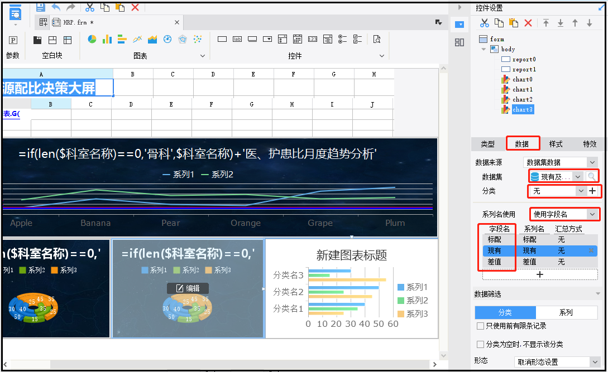Insert an area chart
Image resolution: width=608 pixels, height=372 pixels.
pos(152,39)
